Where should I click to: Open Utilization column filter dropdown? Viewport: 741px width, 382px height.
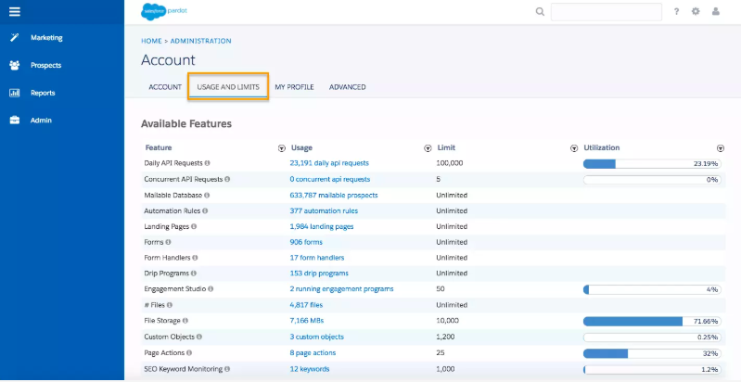[x=721, y=148]
